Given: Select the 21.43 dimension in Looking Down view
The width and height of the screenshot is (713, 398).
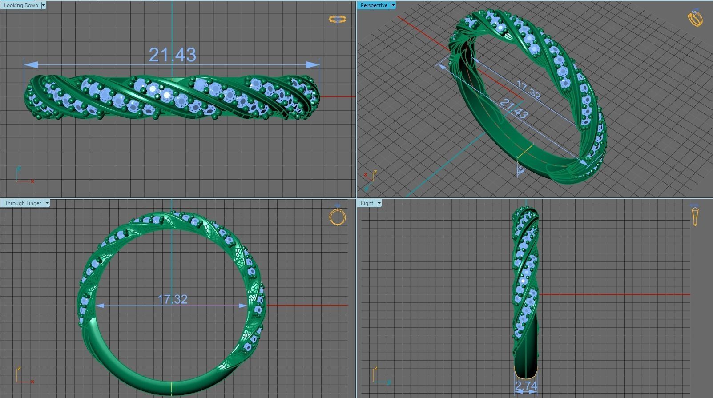Looking at the screenshot, I should (172, 55).
